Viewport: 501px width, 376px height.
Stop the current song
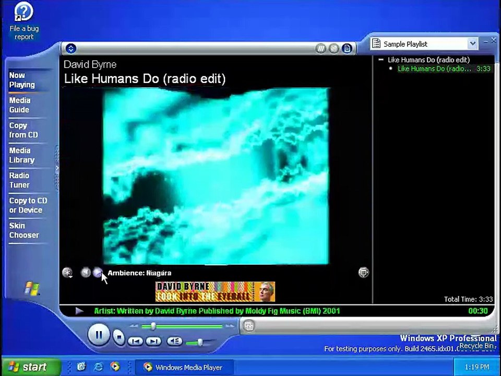(x=119, y=337)
